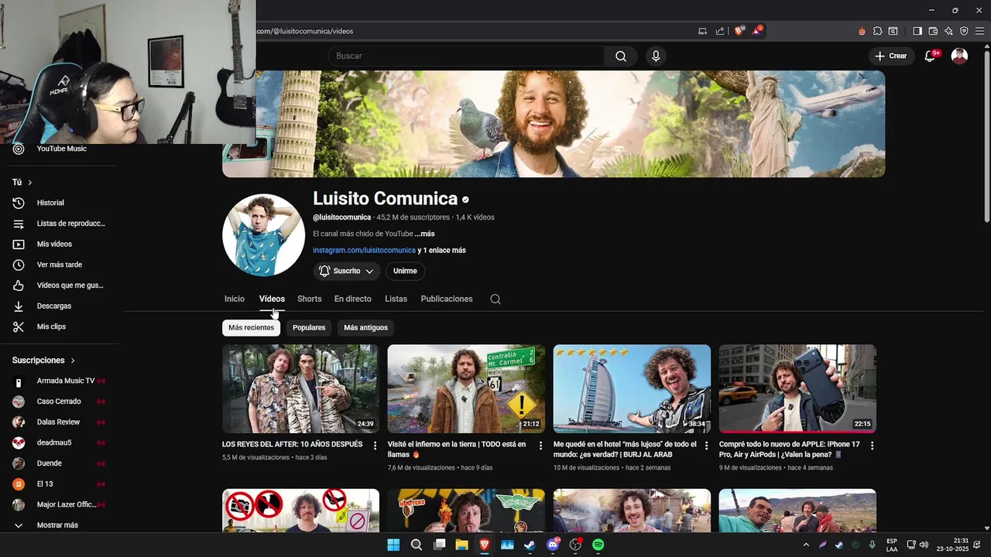991x557 pixels.
Task: Click the flame extension icon in toolbar
Action: pos(862,31)
